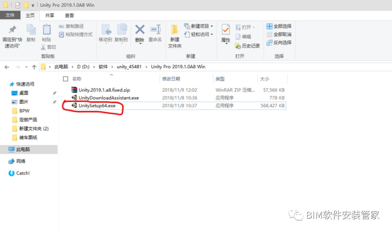Click the Copy icon in the ribbon
Image resolution: width=392 pixels, height=232 pixels.
tap(31, 30)
